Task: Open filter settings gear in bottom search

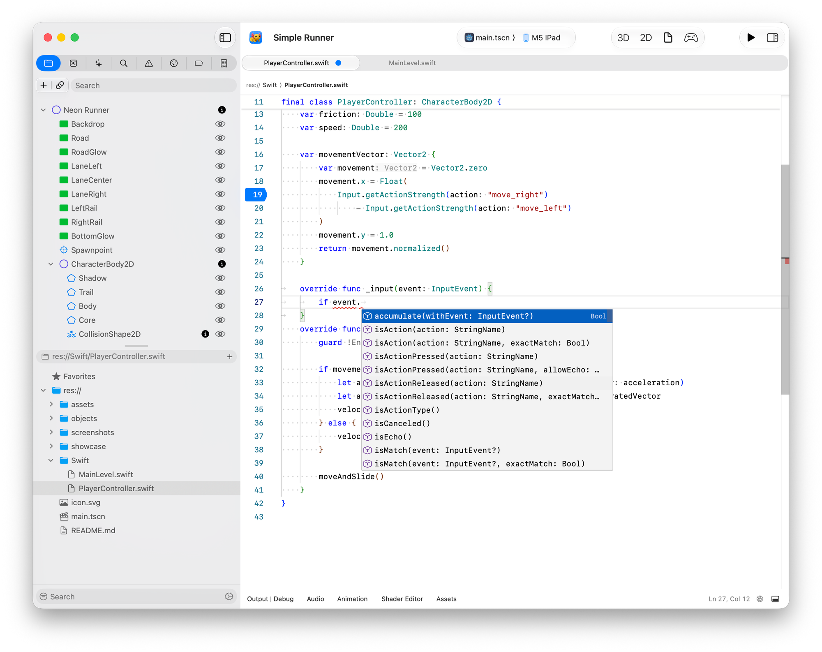Action: pyautogui.click(x=229, y=597)
